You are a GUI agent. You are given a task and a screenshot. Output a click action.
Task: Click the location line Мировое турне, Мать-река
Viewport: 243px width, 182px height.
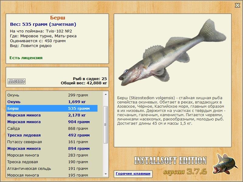43,36
